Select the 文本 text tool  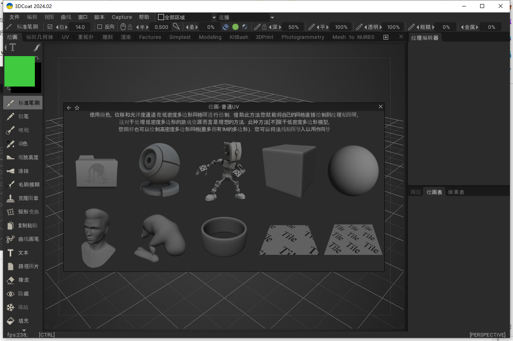[23, 252]
